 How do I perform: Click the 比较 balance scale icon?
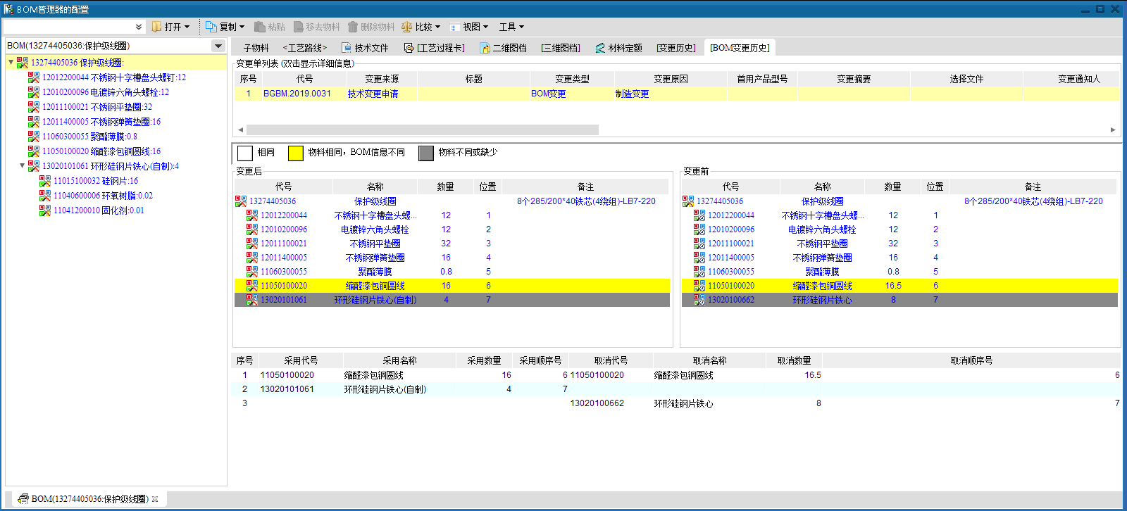tap(406, 27)
